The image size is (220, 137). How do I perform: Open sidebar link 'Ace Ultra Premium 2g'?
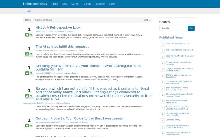(177, 108)
